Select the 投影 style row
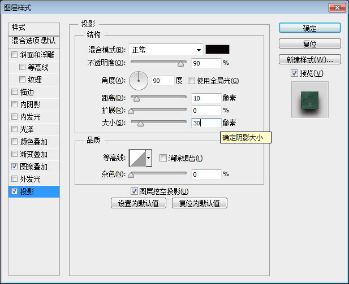This screenshot has height=284, width=349. (x=34, y=191)
